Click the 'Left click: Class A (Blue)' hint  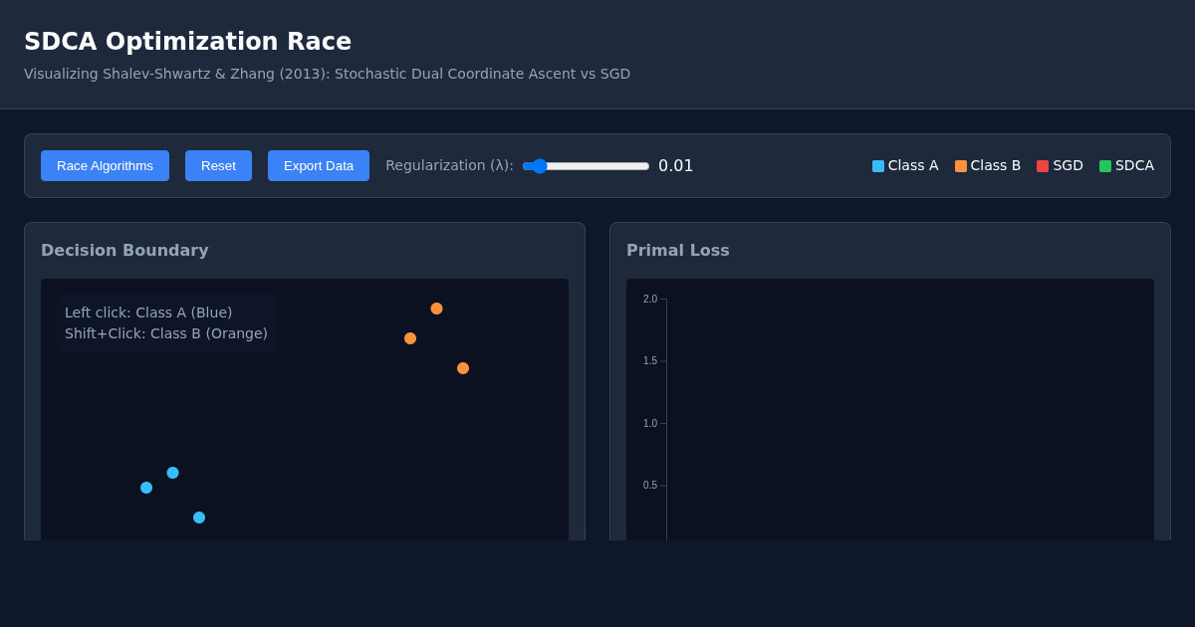(148, 313)
